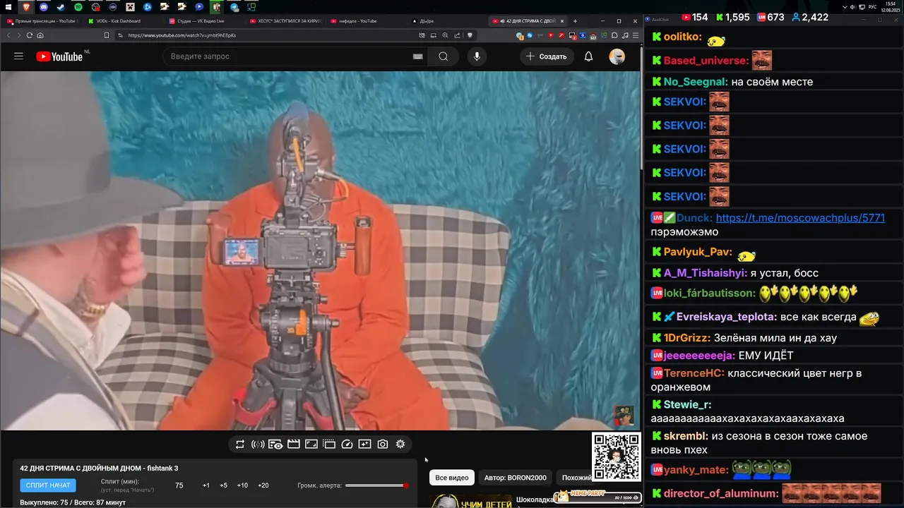Click the video player area

pos(320,250)
